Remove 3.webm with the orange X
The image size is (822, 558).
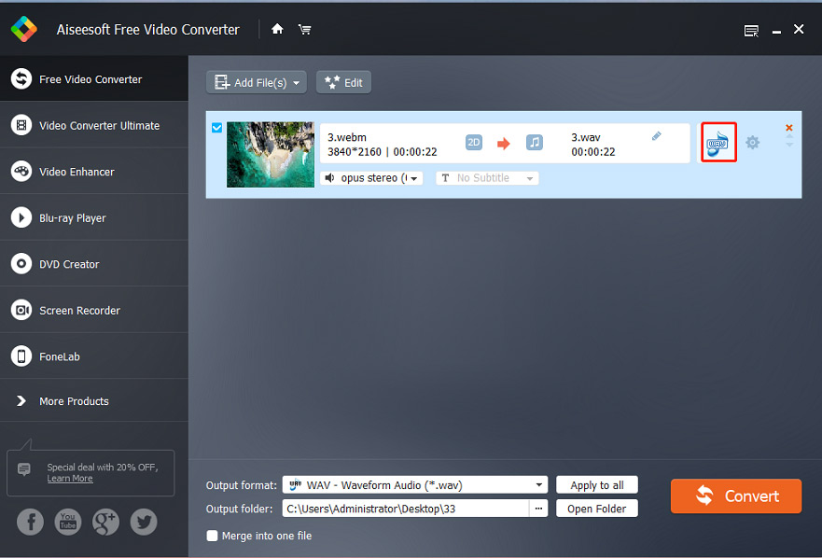(789, 128)
